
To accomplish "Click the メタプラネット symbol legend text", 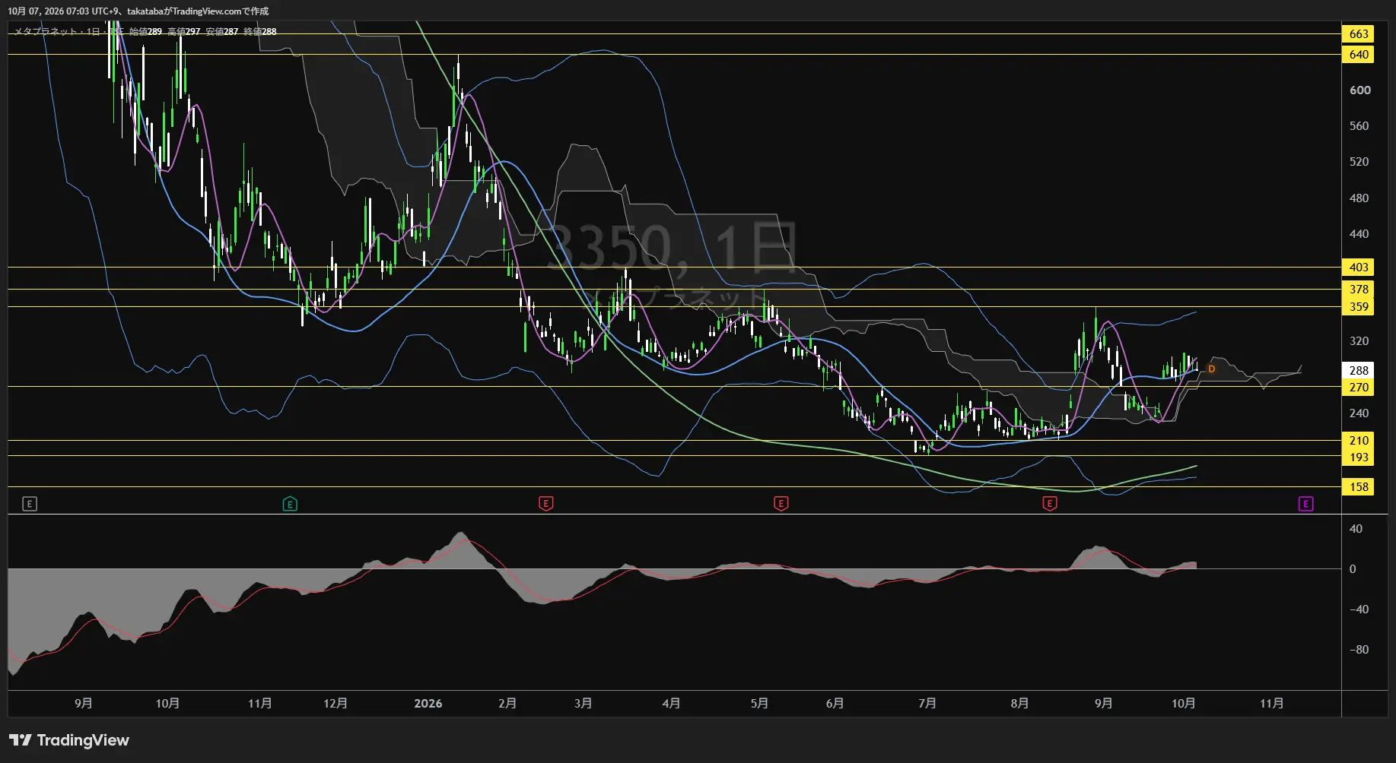I will 45,32.
